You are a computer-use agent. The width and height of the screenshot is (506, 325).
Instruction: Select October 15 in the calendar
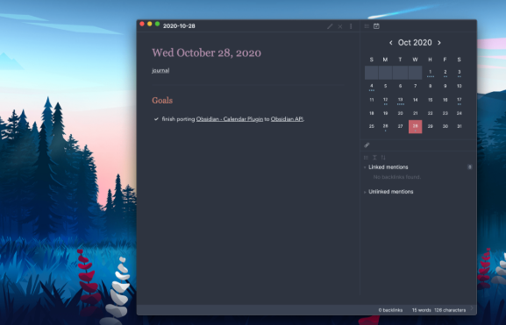coord(431,100)
